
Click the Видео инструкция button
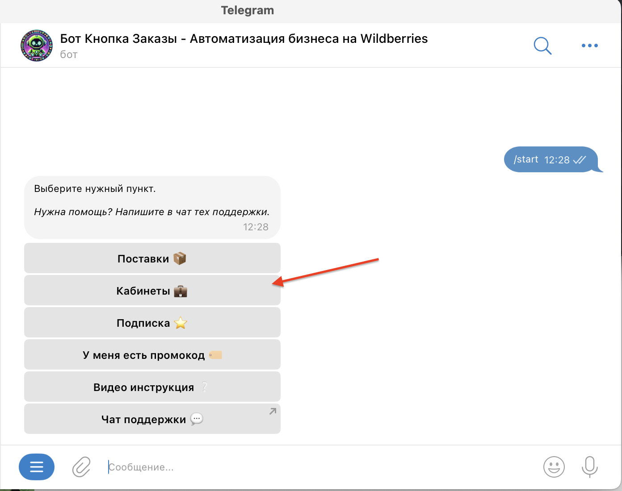152,387
